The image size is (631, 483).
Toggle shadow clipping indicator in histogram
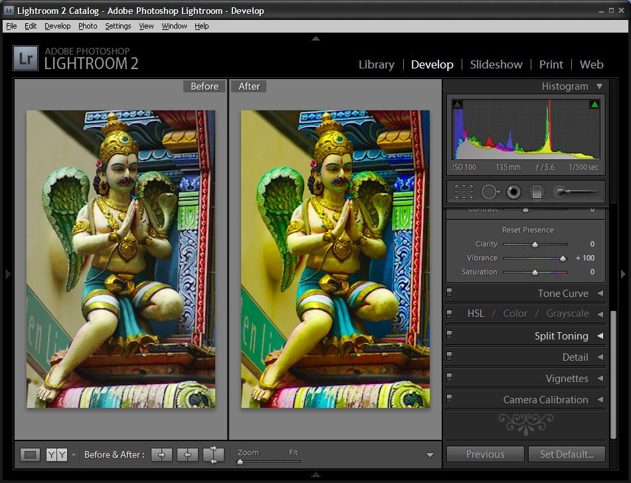457,104
